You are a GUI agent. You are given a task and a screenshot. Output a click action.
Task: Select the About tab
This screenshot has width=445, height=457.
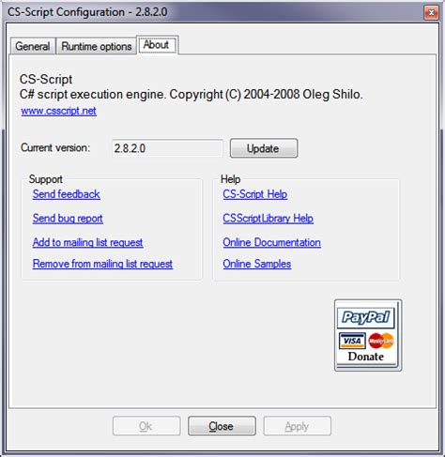click(x=157, y=45)
